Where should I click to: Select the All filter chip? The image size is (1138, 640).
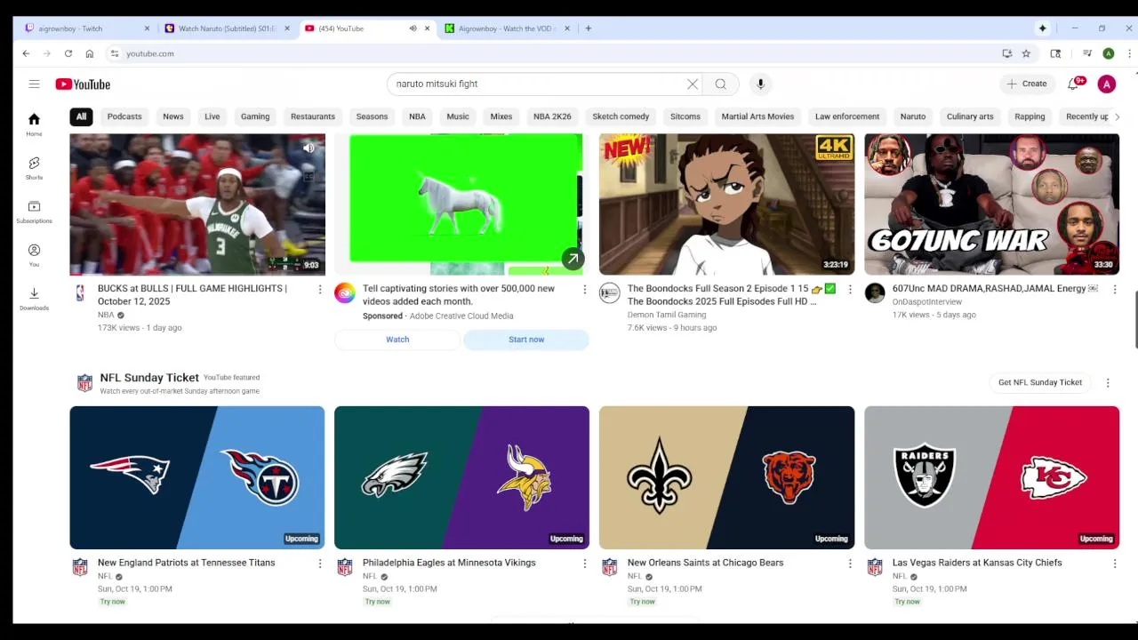pos(81,116)
